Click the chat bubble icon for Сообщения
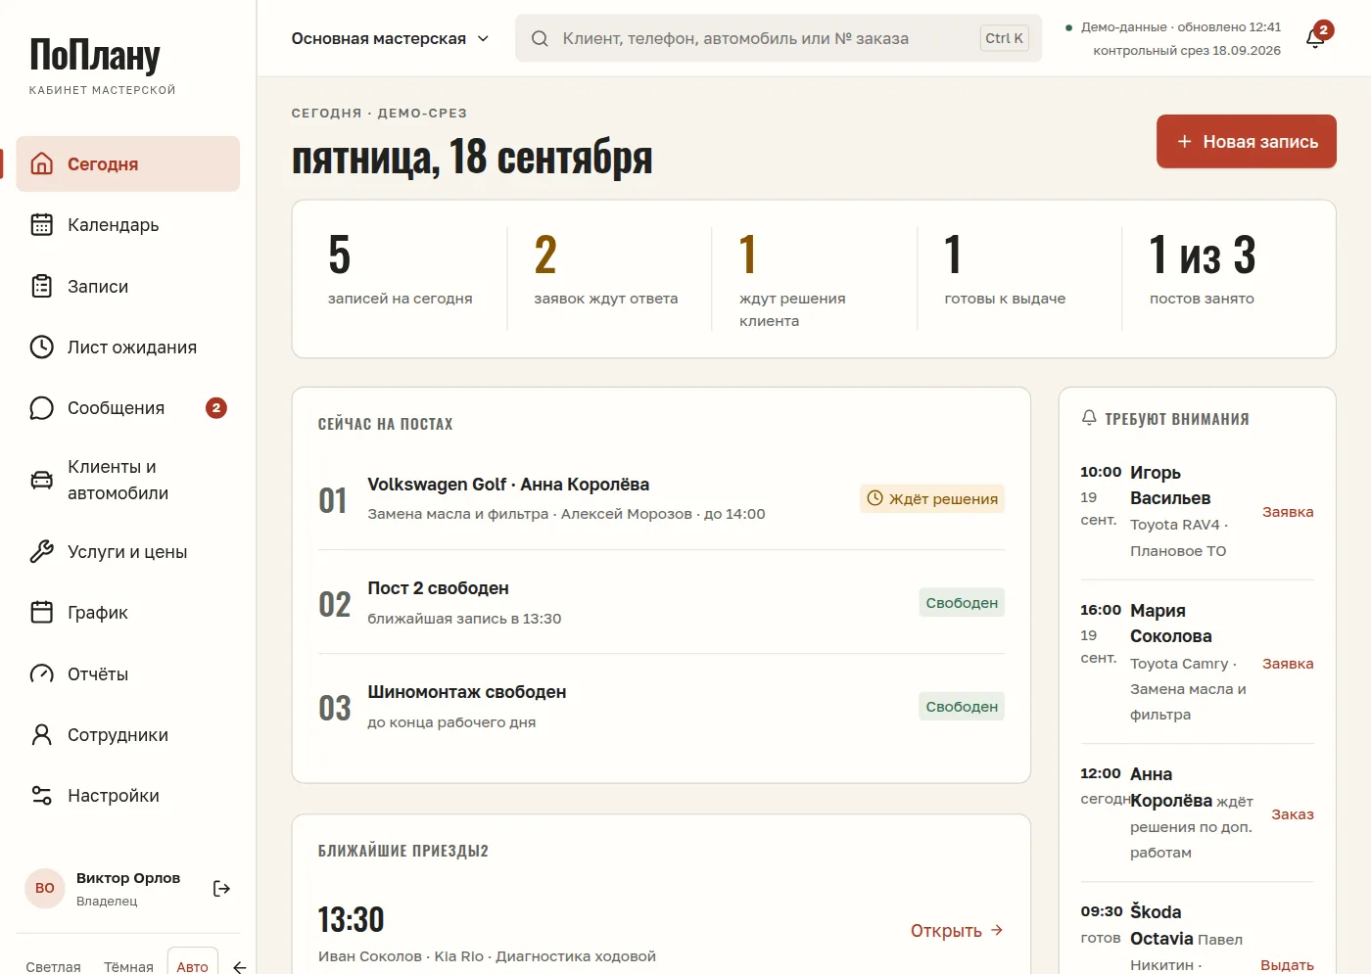 [x=41, y=408]
